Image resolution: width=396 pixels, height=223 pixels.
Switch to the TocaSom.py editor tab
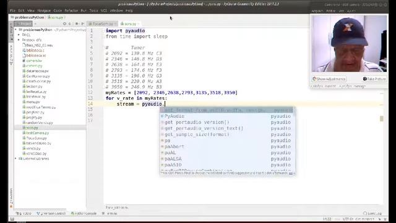[102, 24]
